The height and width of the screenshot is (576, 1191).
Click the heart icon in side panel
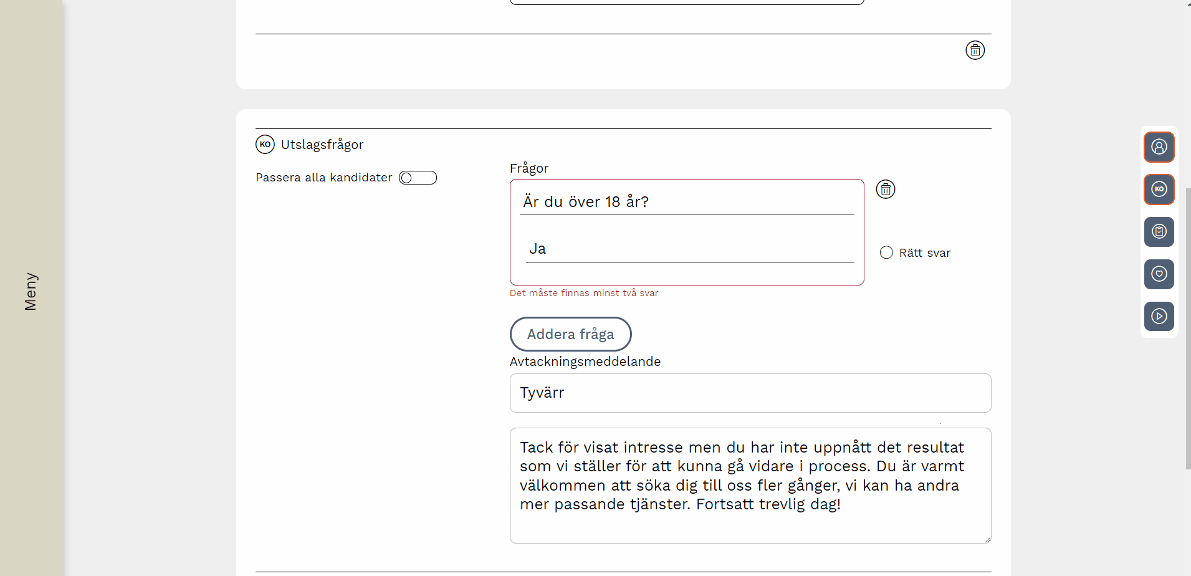coord(1159,274)
